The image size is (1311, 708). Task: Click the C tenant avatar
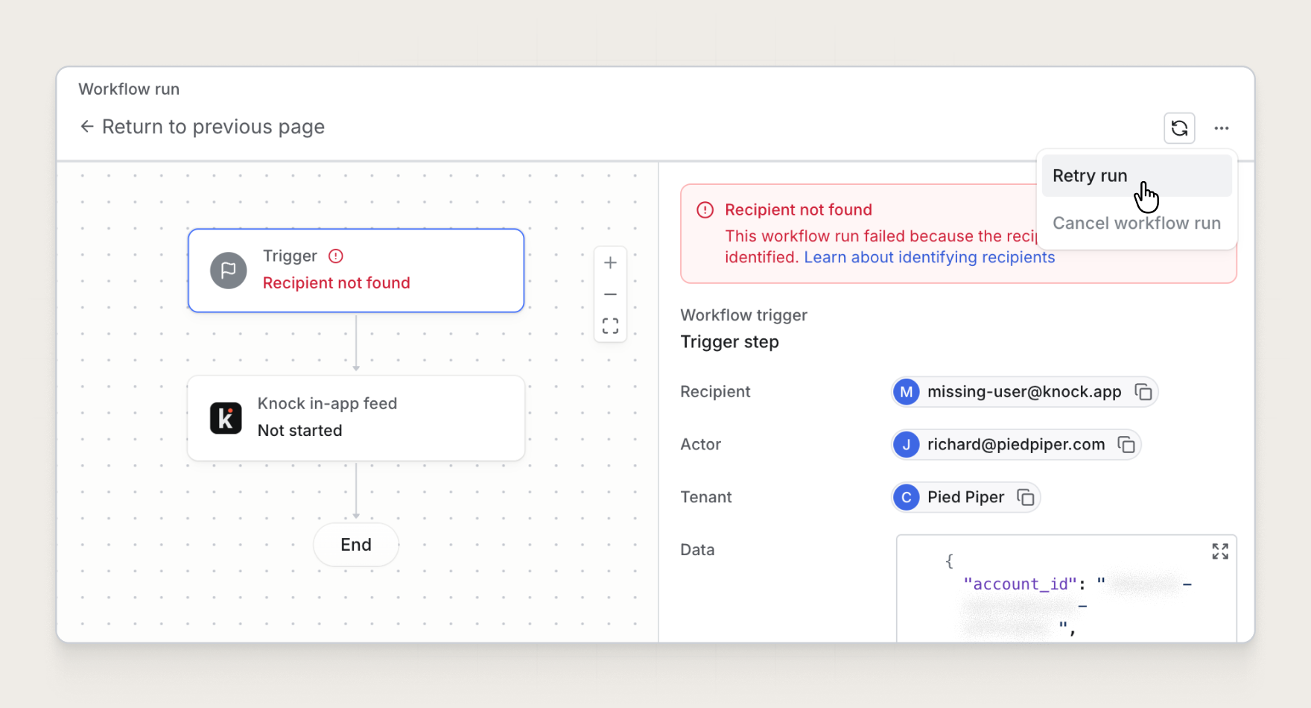coord(907,497)
